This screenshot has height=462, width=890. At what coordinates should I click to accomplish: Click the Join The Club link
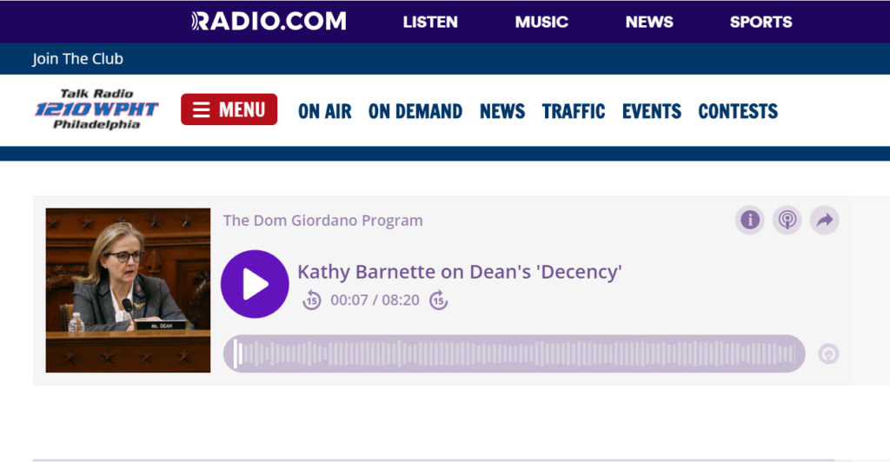click(x=77, y=59)
